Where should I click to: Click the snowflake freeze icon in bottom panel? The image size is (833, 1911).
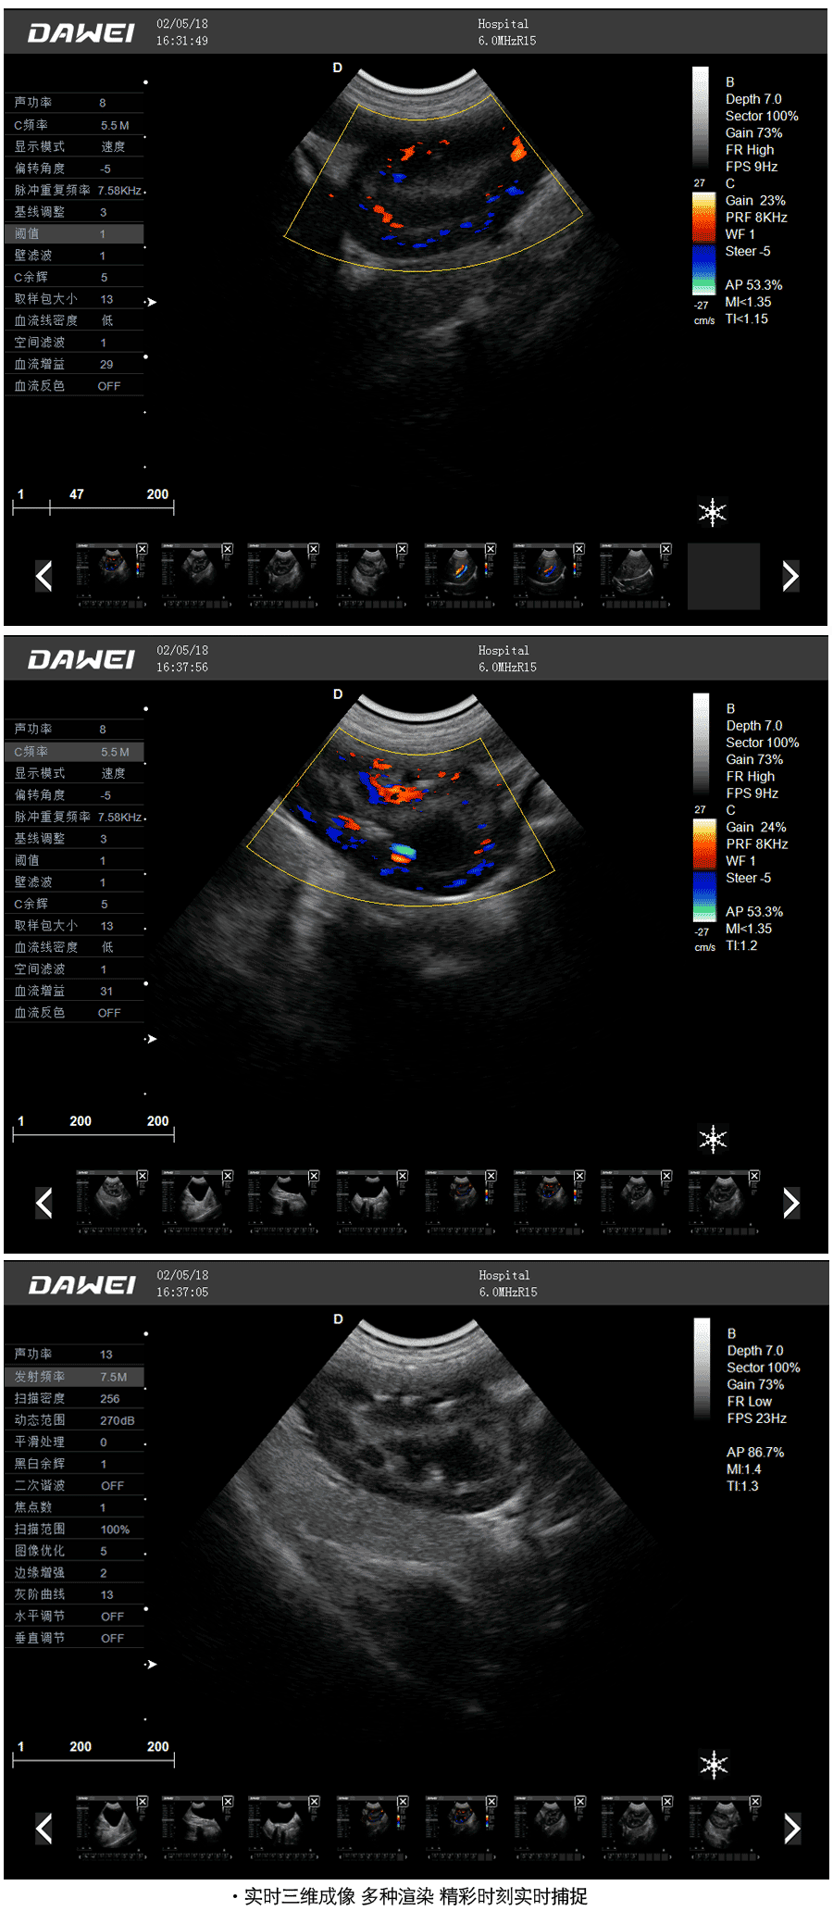pyautogui.click(x=714, y=1764)
